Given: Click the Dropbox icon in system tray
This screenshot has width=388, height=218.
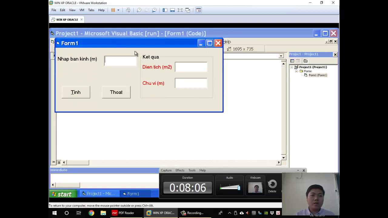Looking at the screenshot, I should 272,213.
